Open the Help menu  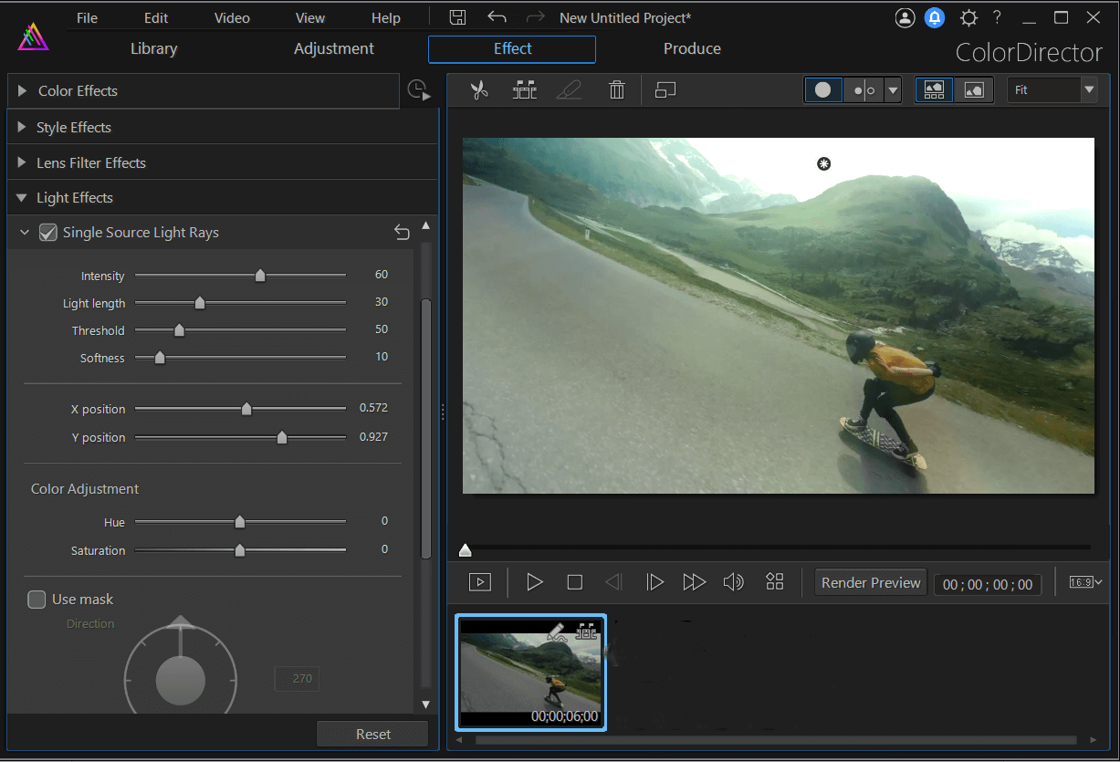coord(386,17)
